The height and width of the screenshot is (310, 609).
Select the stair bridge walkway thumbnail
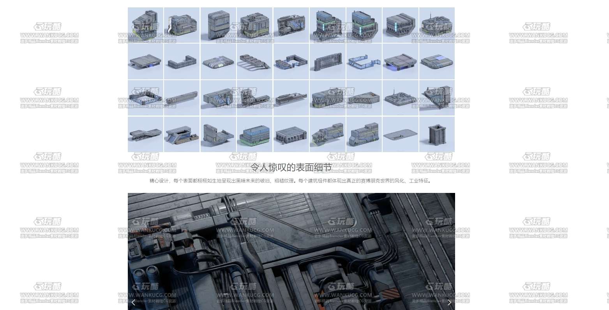[x=145, y=135]
